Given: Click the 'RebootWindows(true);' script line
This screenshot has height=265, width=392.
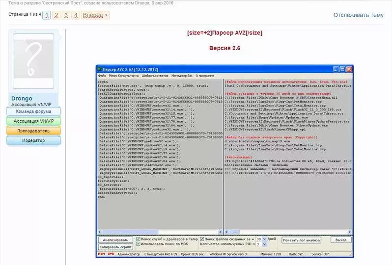Looking at the screenshot, I should point(117,193).
